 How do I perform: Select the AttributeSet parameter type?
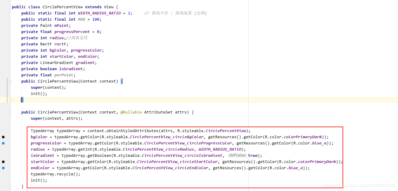(158, 112)
